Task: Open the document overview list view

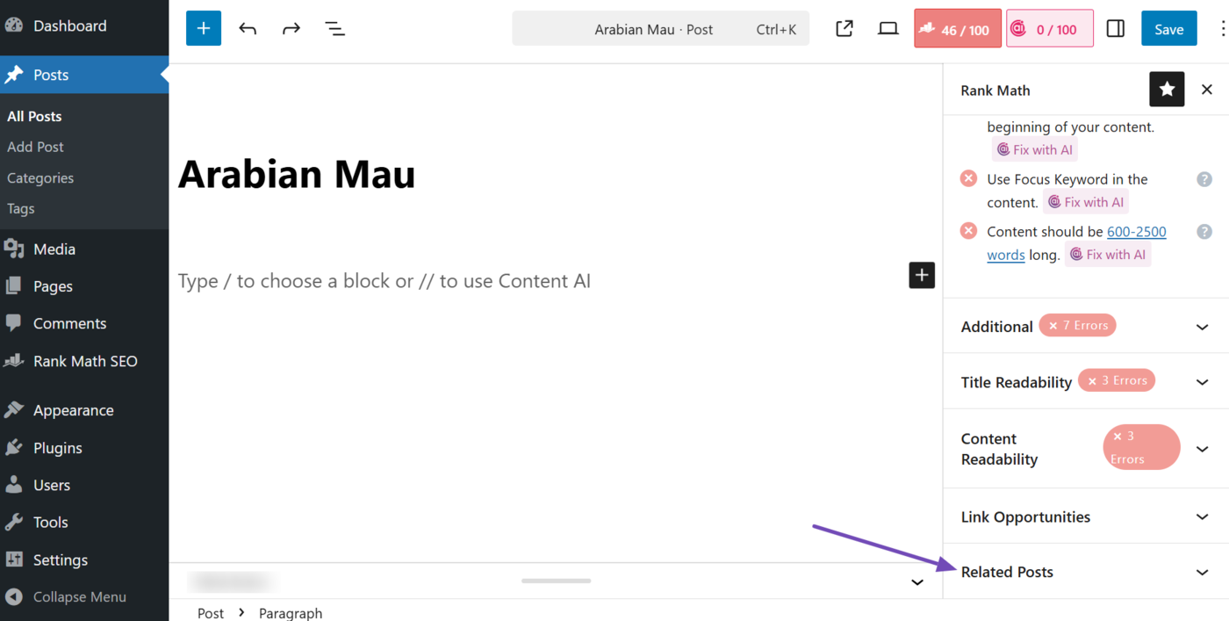Action: pyautogui.click(x=335, y=29)
